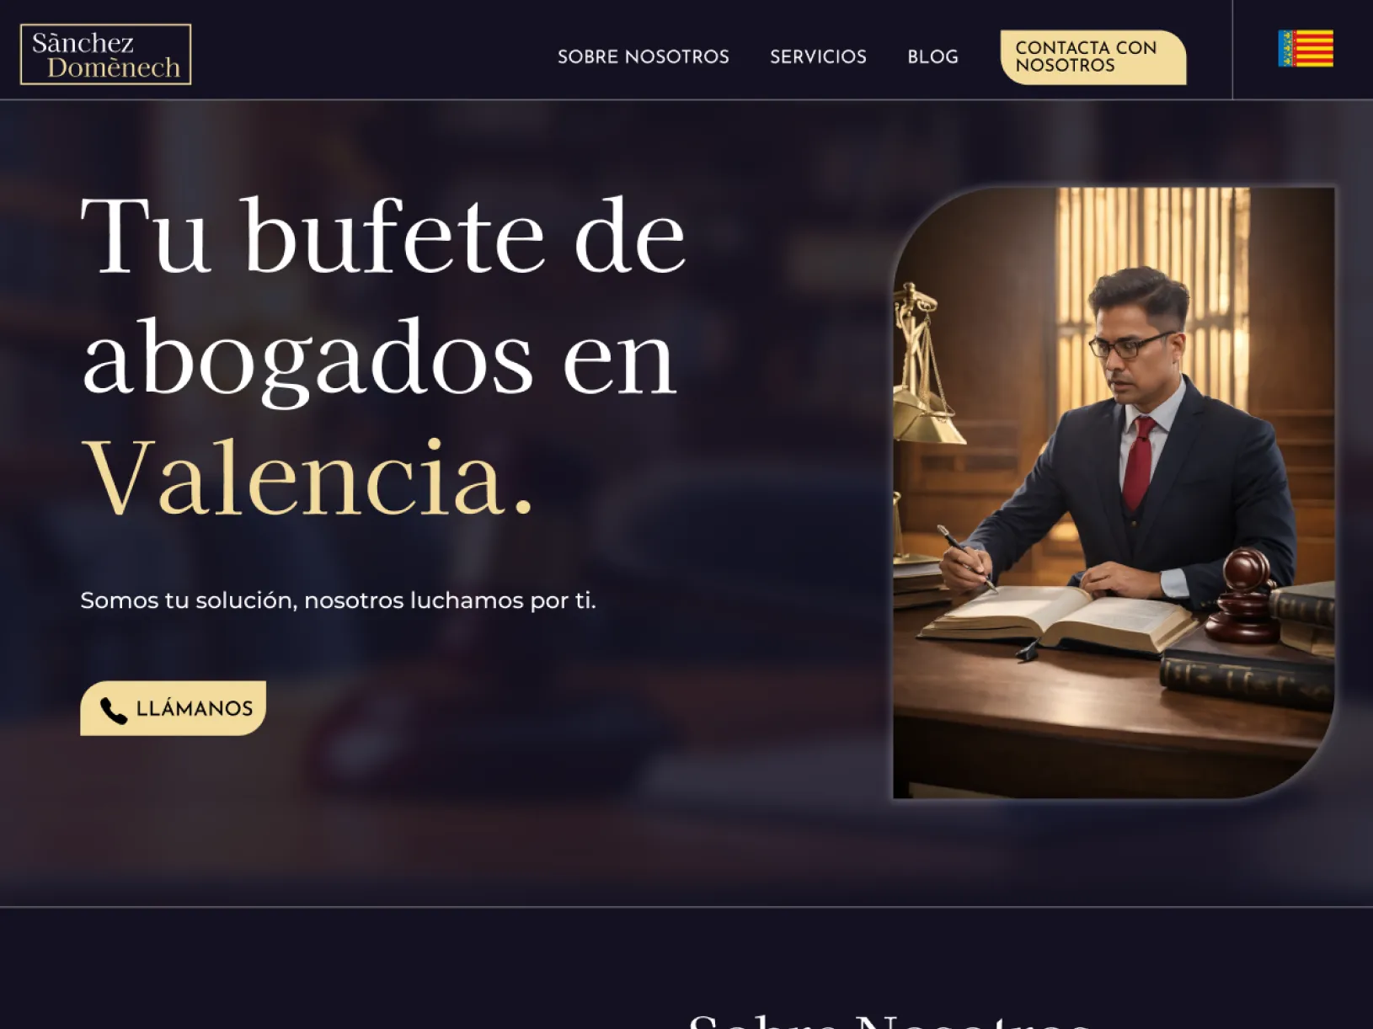
Task: Switch language via the Valencian flag icon
Action: pos(1306,48)
